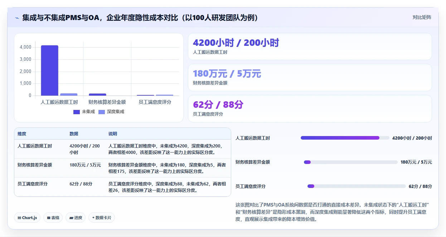
Task: Click chart x-axis label 财务核算差异金额
Action: click(x=107, y=102)
